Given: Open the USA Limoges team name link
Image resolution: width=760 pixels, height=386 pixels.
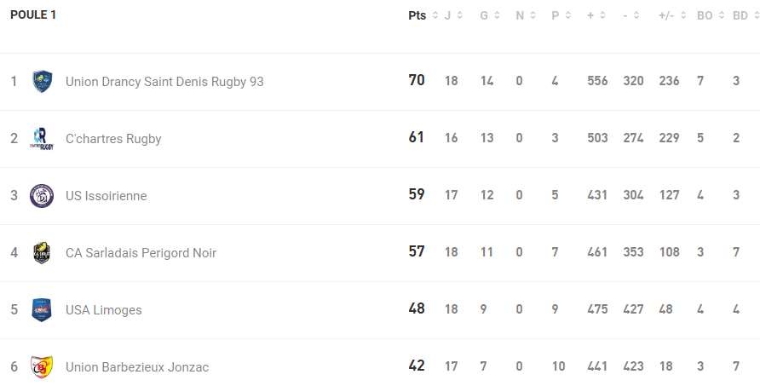Looking at the screenshot, I should [x=104, y=310].
